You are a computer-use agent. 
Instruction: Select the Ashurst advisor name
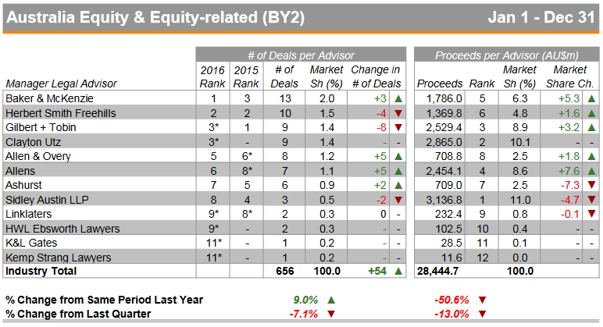23,185
